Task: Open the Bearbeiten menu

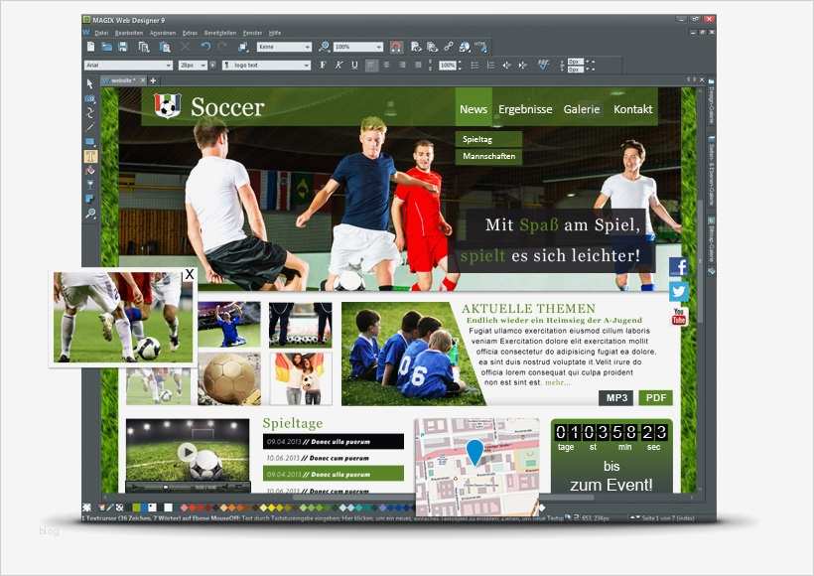Action: [129, 33]
